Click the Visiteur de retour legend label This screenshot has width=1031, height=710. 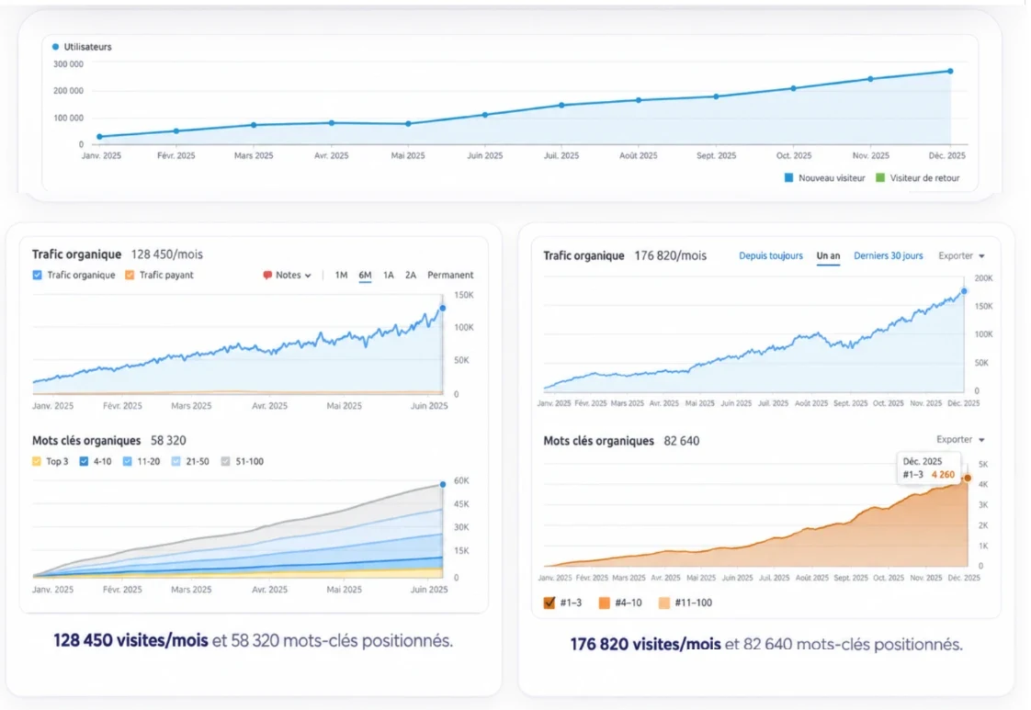924,178
